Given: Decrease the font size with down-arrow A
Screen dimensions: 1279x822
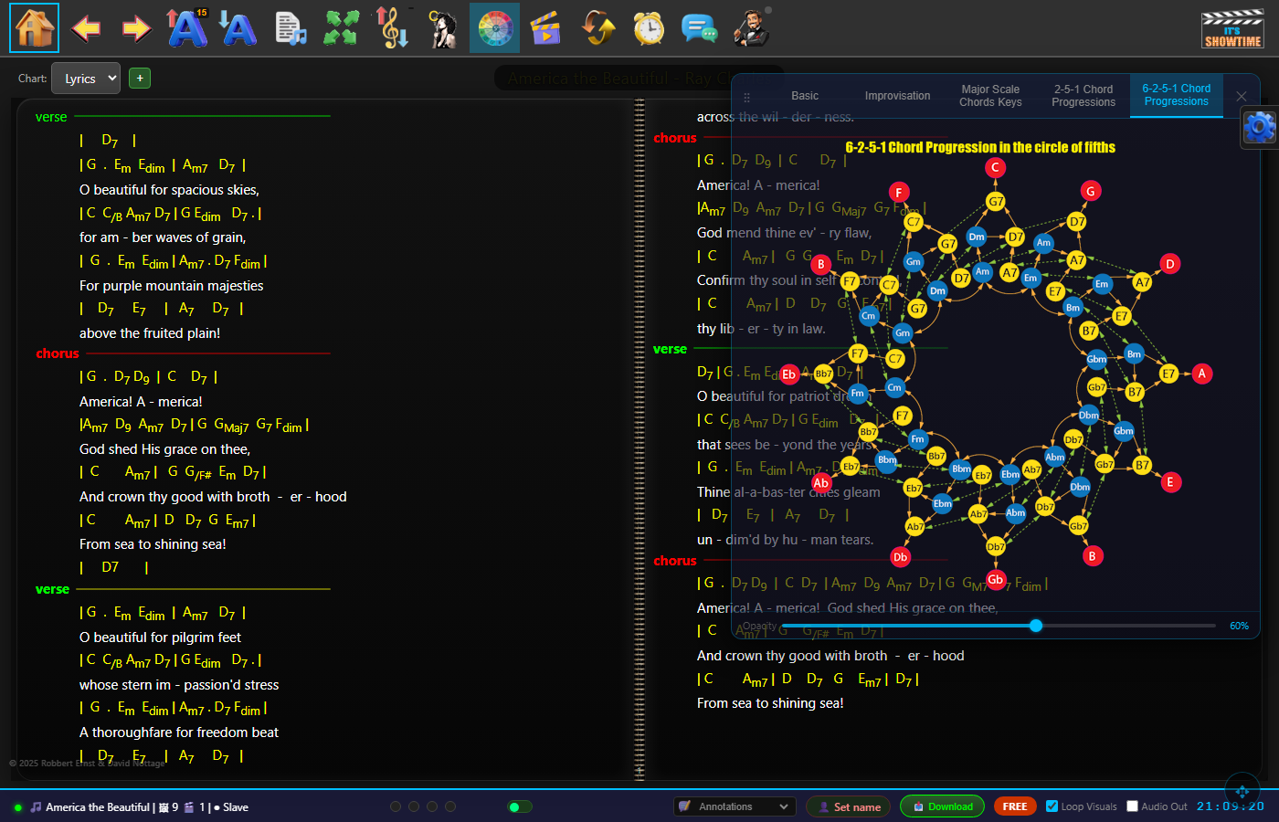Looking at the screenshot, I should [238, 28].
